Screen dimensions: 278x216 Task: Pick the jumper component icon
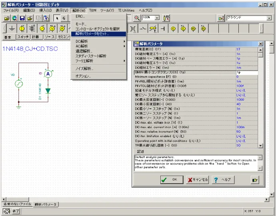click(x=163, y=28)
